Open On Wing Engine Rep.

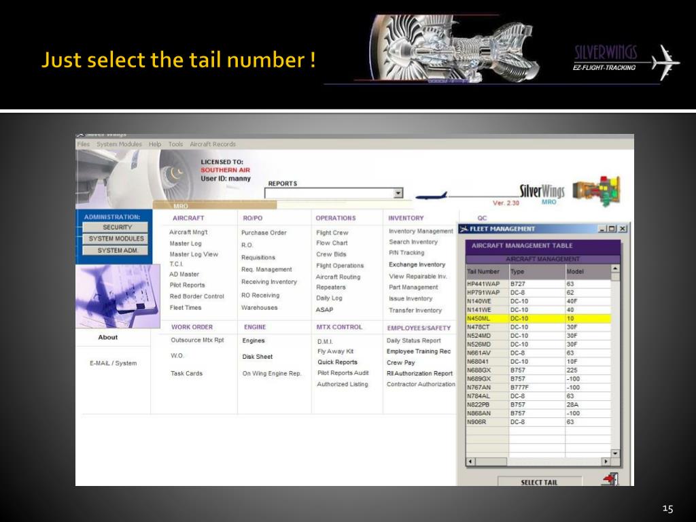point(272,374)
